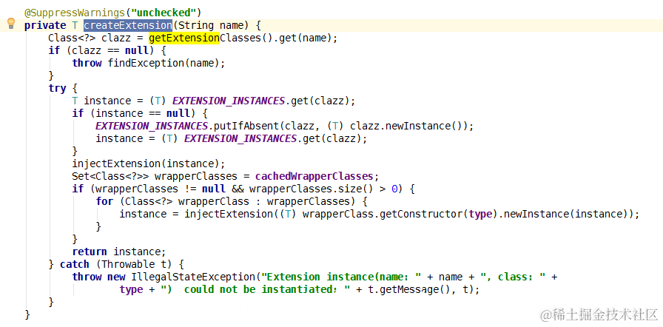Click the return keyword
Screen dimensions: 663x327
[x=90, y=252]
